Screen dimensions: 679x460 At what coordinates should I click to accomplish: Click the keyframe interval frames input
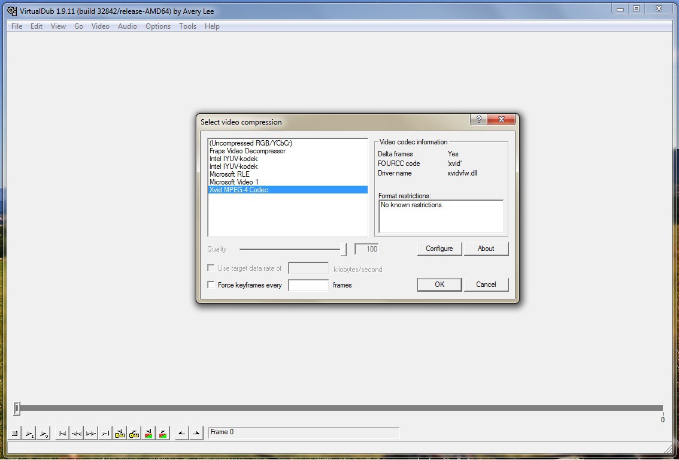[308, 285]
